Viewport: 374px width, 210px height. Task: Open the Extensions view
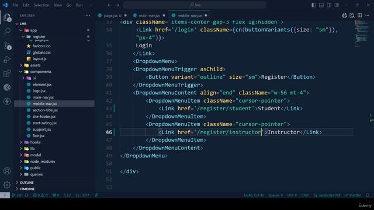[7, 73]
